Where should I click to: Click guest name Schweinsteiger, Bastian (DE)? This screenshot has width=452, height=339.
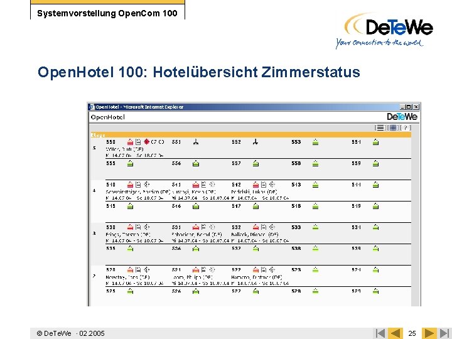[x=138, y=191]
